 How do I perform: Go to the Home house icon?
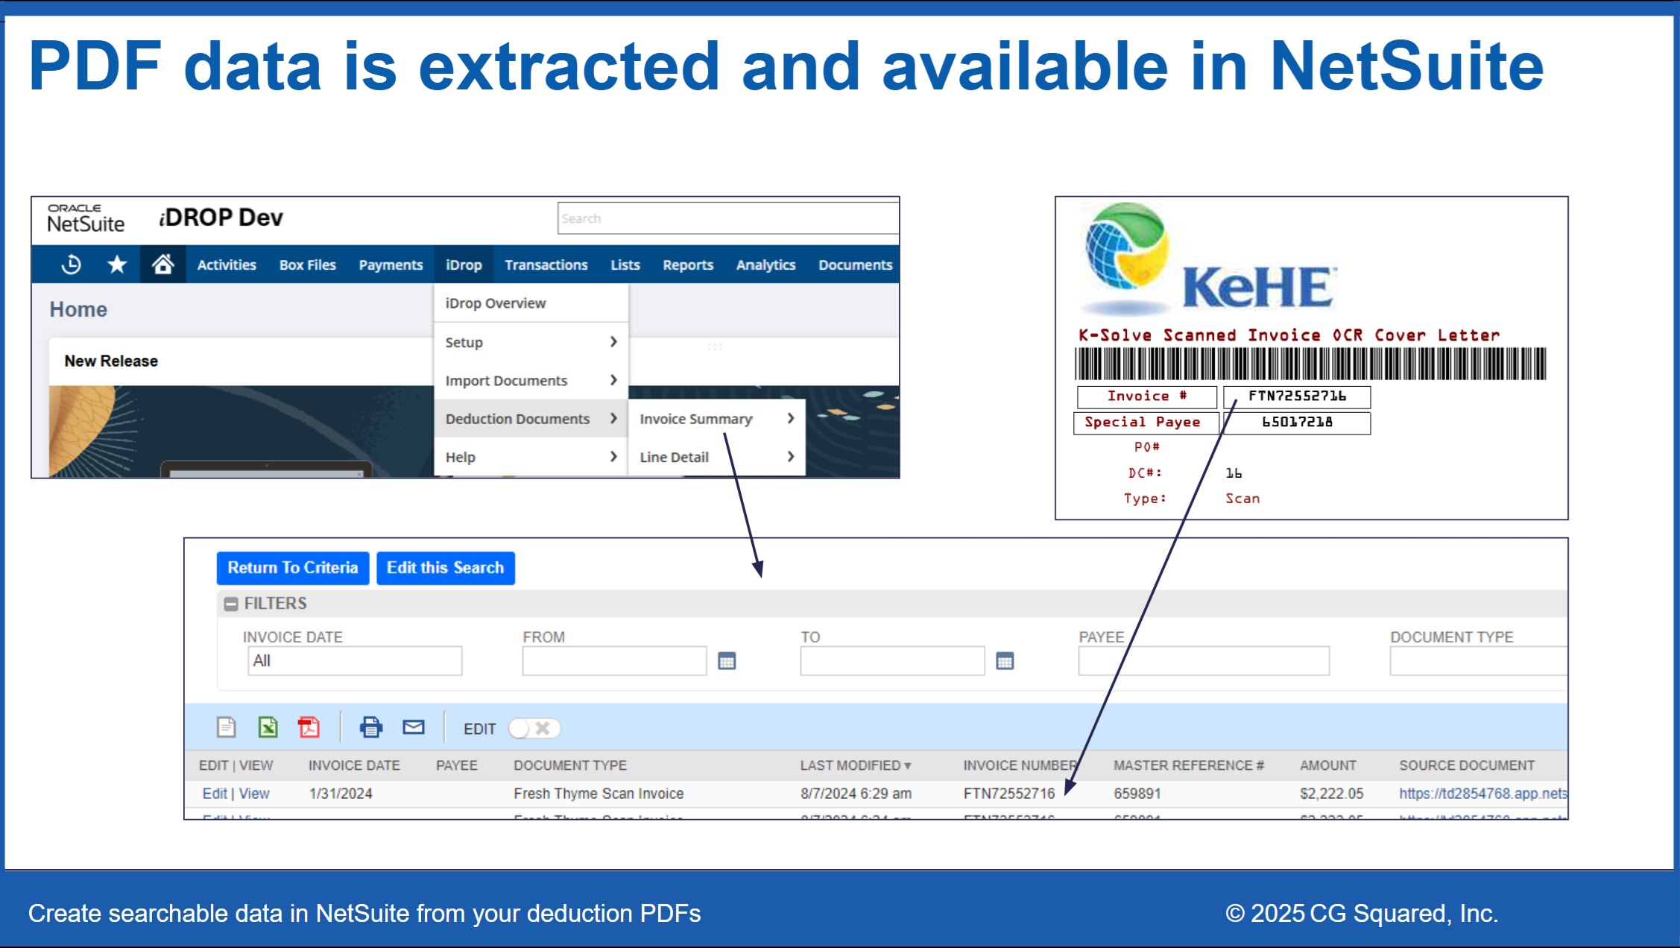tap(162, 265)
